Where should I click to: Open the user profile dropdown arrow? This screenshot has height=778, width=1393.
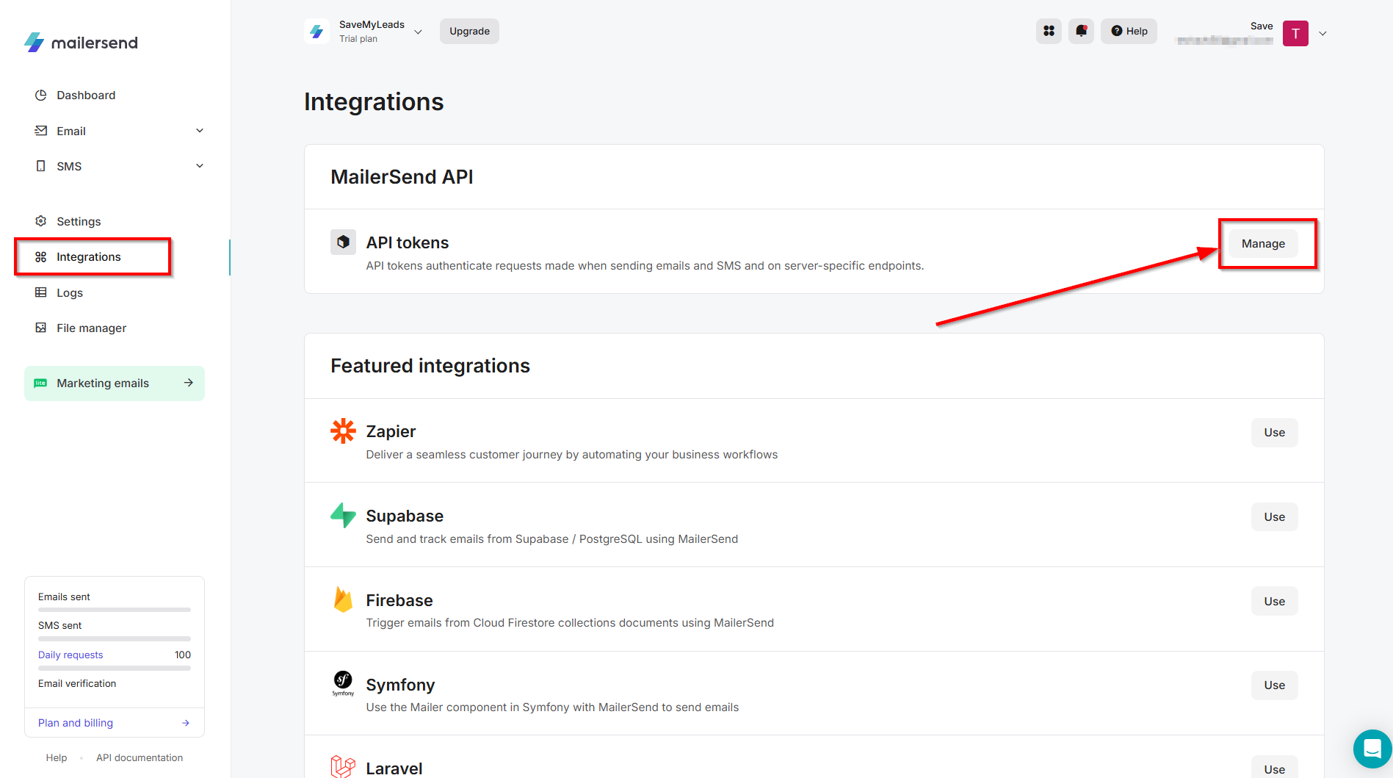pyautogui.click(x=1323, y=33)
